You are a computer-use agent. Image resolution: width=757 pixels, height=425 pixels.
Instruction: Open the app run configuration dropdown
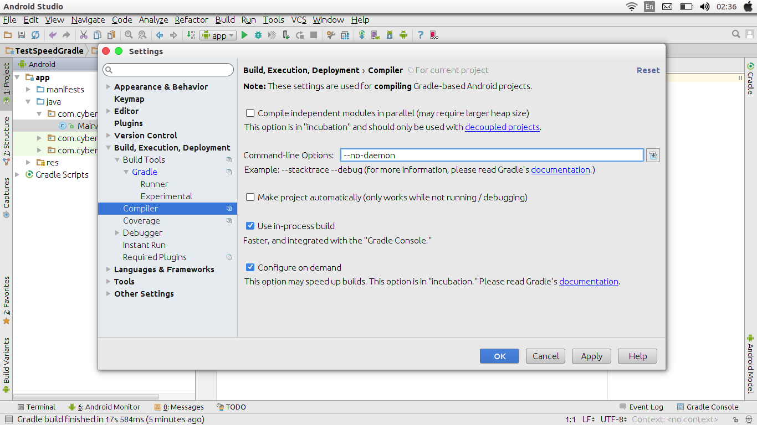(x=218, y=35)
